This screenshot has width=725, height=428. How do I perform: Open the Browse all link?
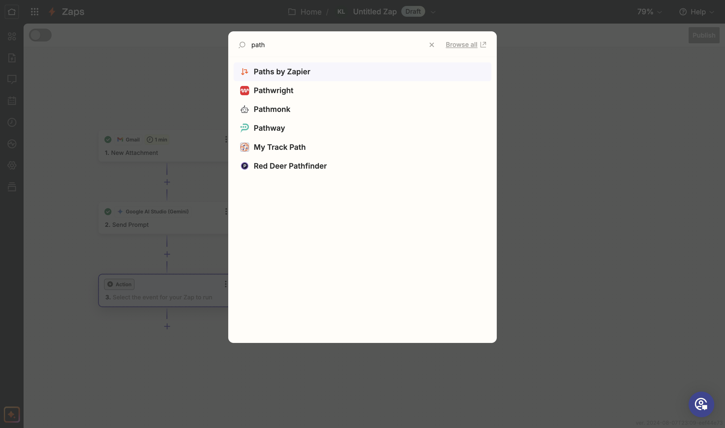(x=466, y=45)
